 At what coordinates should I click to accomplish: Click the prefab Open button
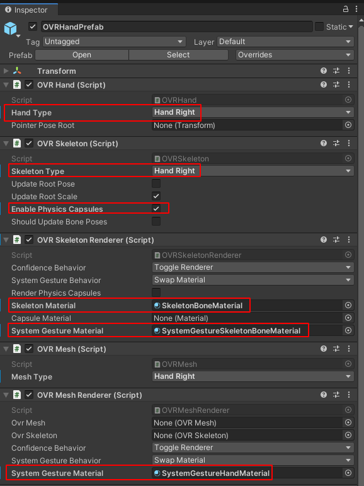pos(82,55)
